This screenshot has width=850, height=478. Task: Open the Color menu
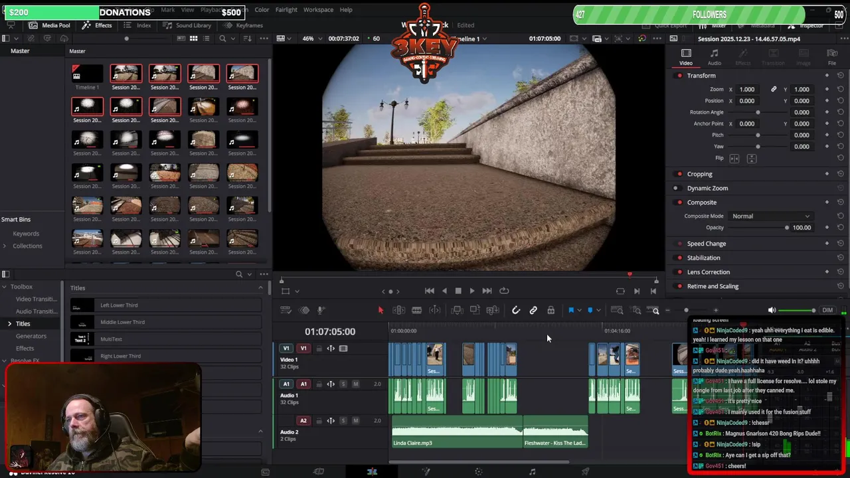[262, 10]
